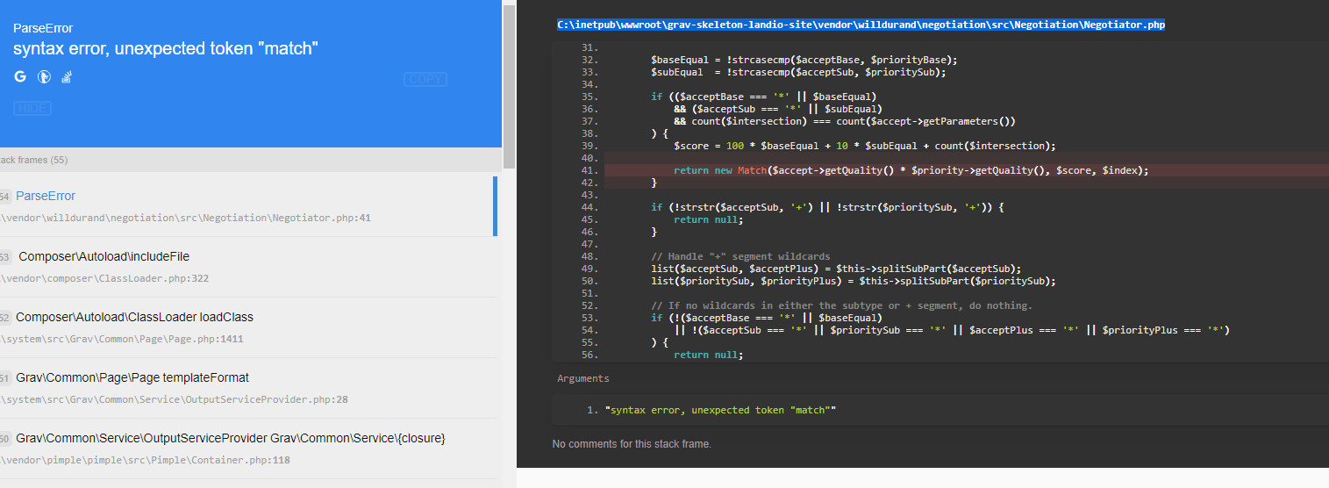The image size is (1329, 488).
Task: Click the Container.php:118 path text
Action: pos(146,460)
